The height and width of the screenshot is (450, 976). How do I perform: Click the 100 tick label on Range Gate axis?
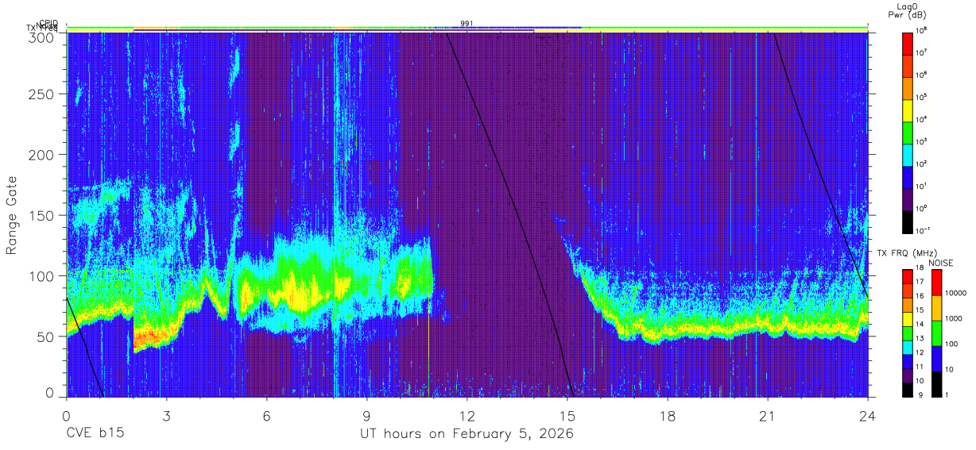44,275
